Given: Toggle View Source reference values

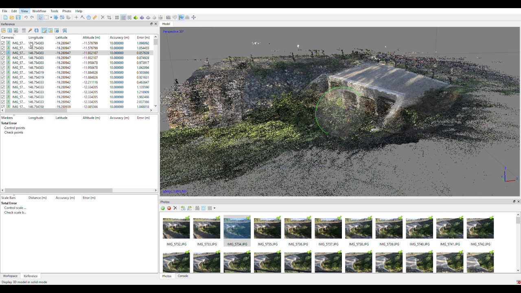Looking at the screenshot, I should (44, 31).
